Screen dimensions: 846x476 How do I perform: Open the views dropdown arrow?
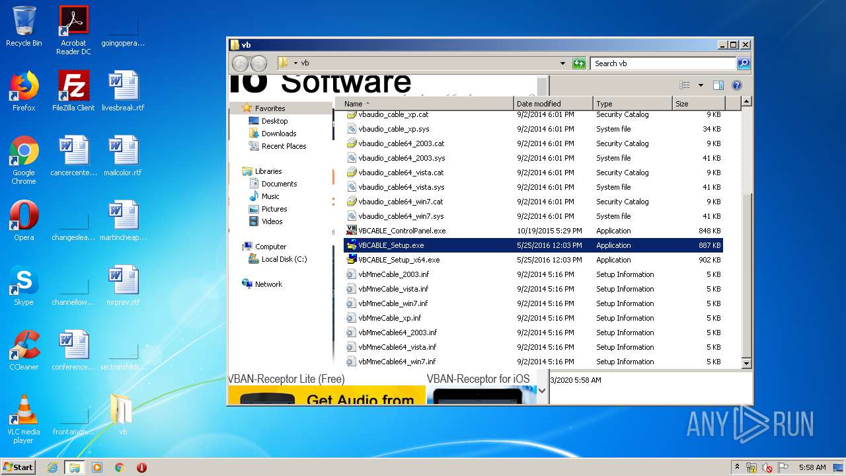[701, 85]
